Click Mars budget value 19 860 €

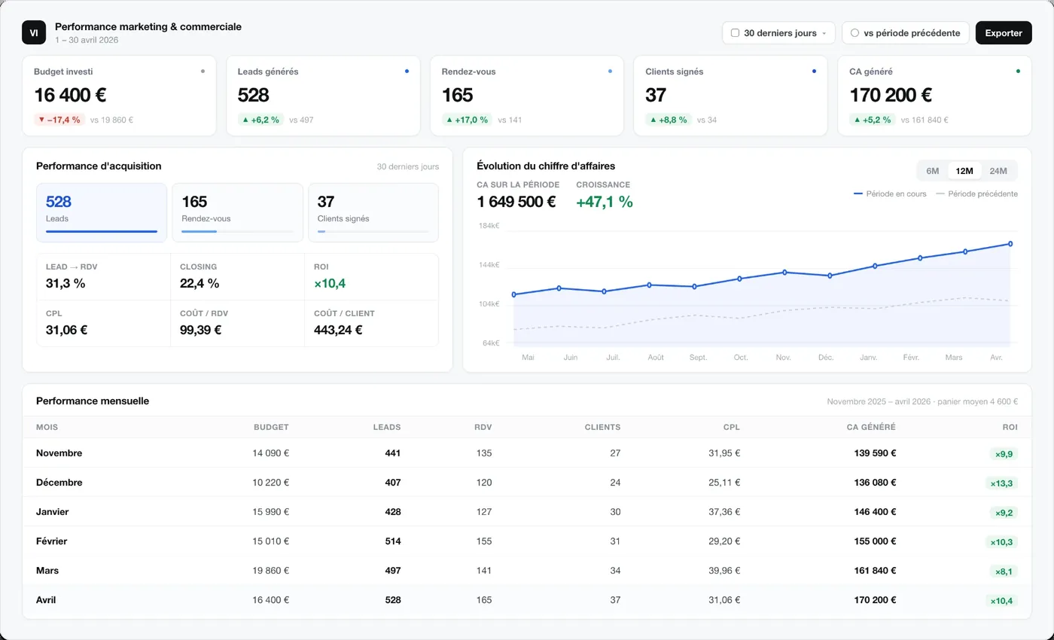[271, 571]
